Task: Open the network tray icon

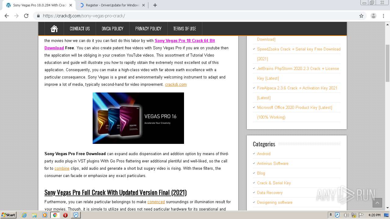Action: point(354,215)
